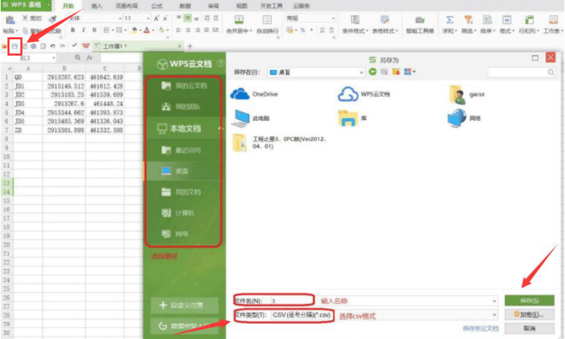Viewport: 565px width, 339px height.
Task: Open the font color A swatch
Action: click(147, 31)
